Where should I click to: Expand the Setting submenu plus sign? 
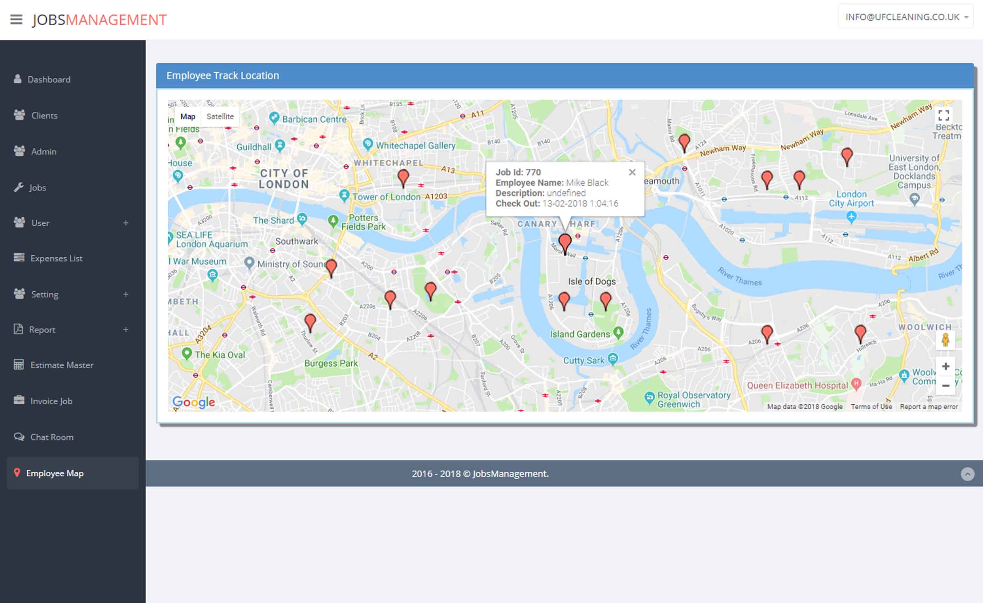[126, 295]
